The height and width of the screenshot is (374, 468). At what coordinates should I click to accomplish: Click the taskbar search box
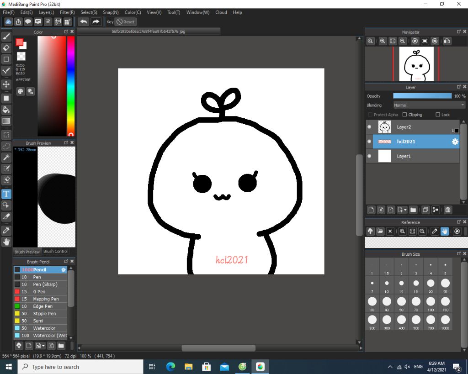80,367
